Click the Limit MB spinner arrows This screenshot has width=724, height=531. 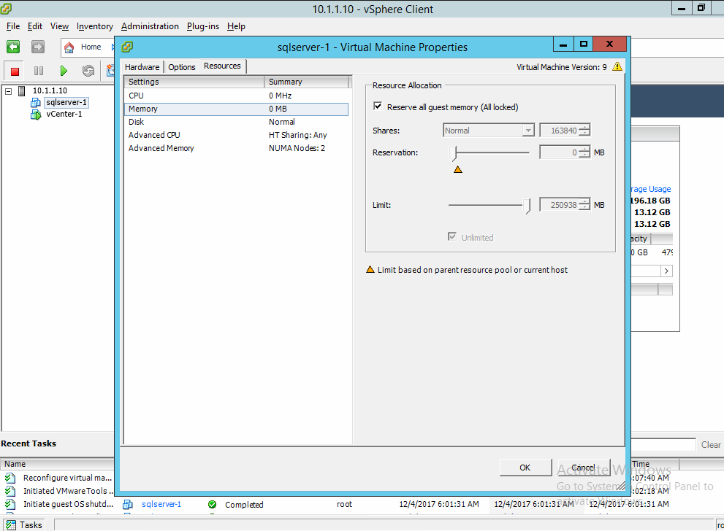click(x=584, y=205)
